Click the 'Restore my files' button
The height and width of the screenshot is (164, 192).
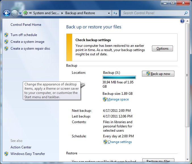158,161
